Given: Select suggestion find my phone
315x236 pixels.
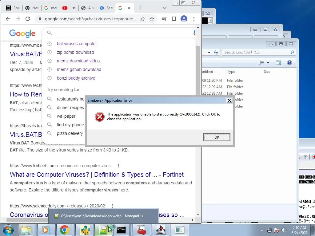Looking at the screenshot, I should [x=70, y=125].
